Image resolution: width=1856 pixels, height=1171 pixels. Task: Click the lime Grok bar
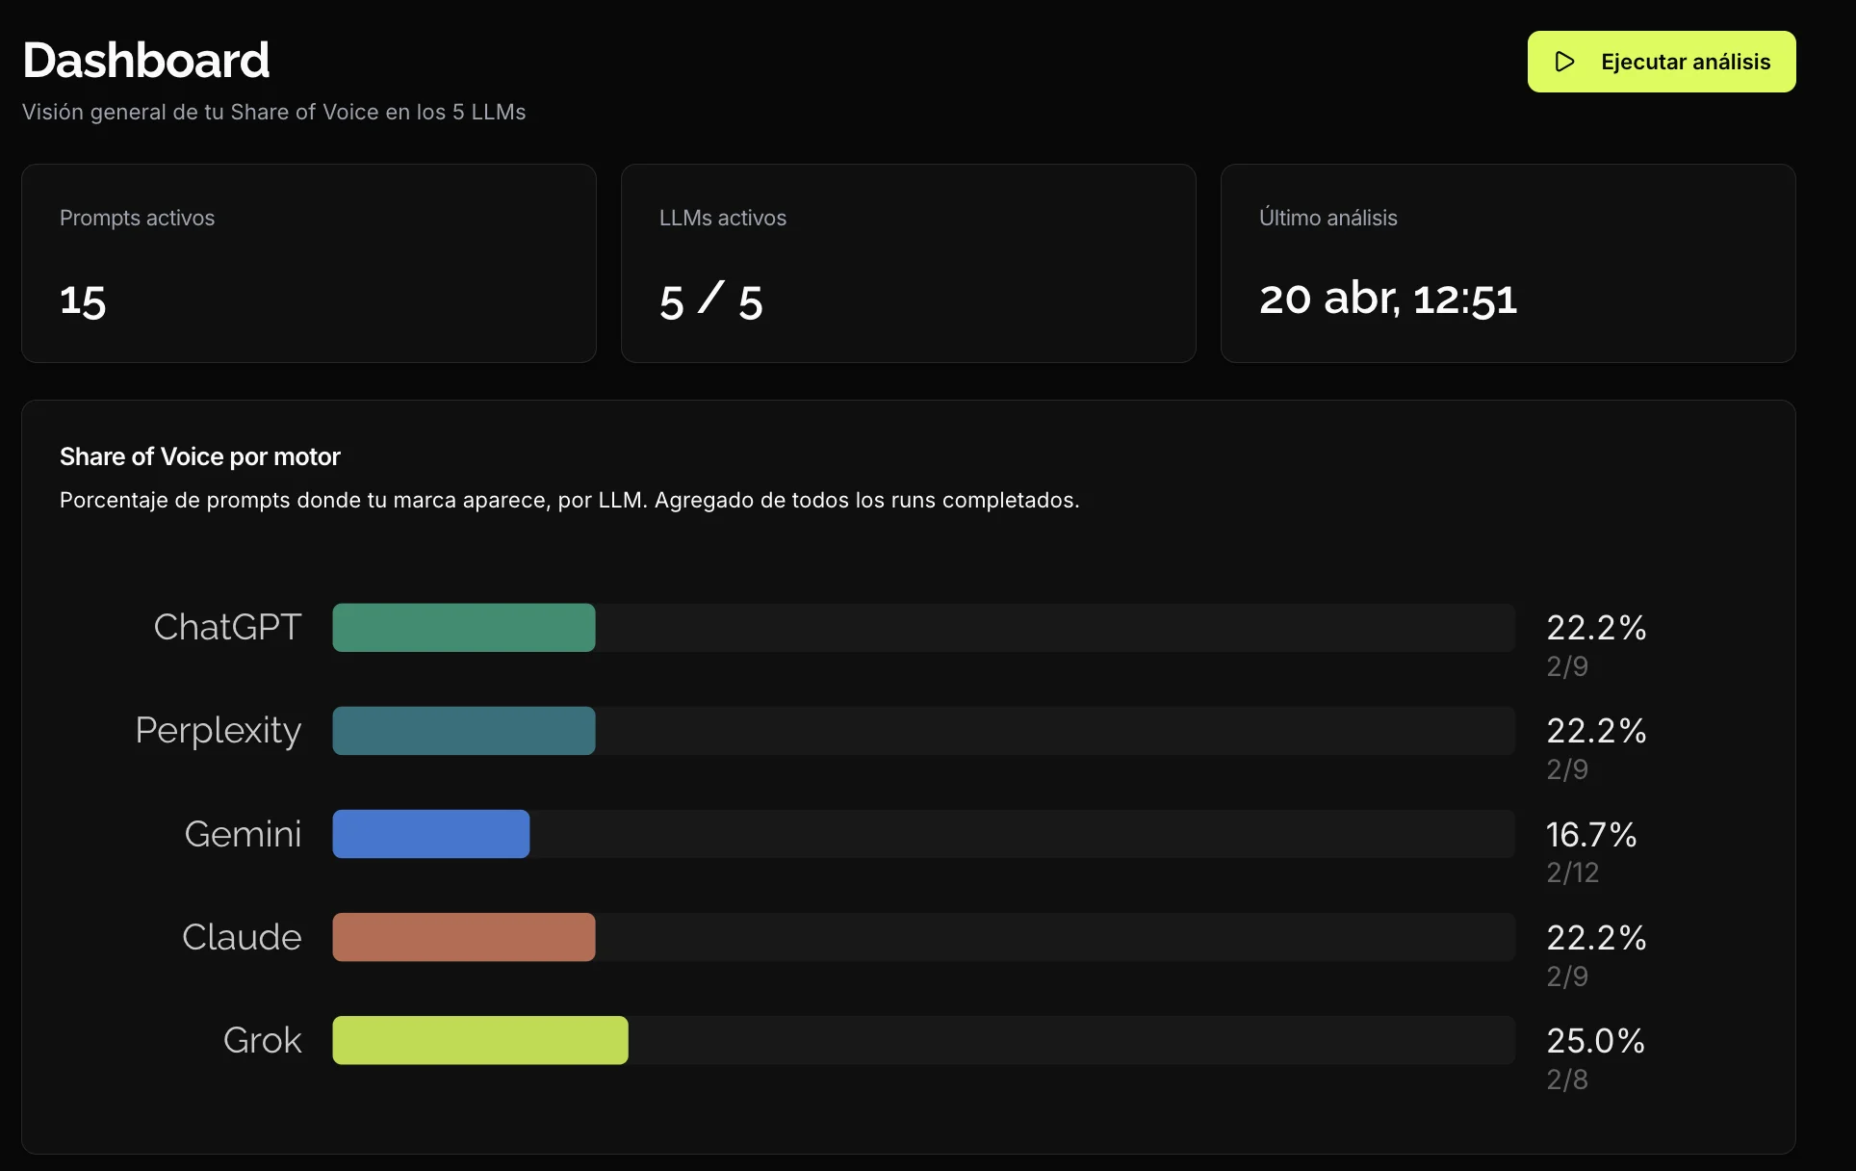[x=480, y=1040]
